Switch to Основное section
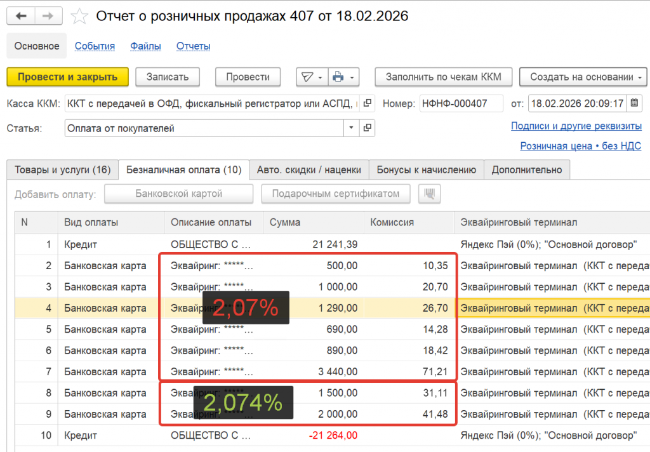The image size is (650, 452). [x=36, y=46]
